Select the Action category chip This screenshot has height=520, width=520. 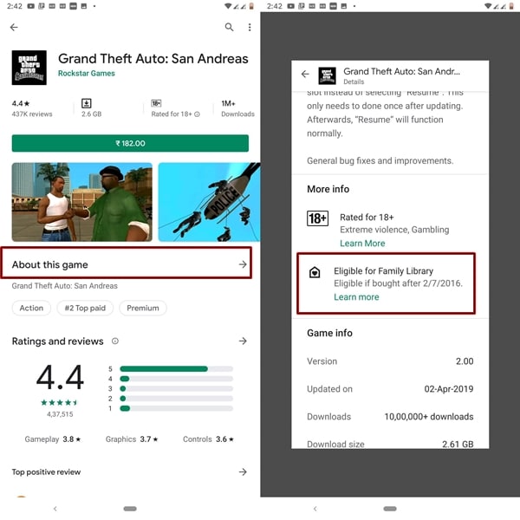(x=31, y=308)
